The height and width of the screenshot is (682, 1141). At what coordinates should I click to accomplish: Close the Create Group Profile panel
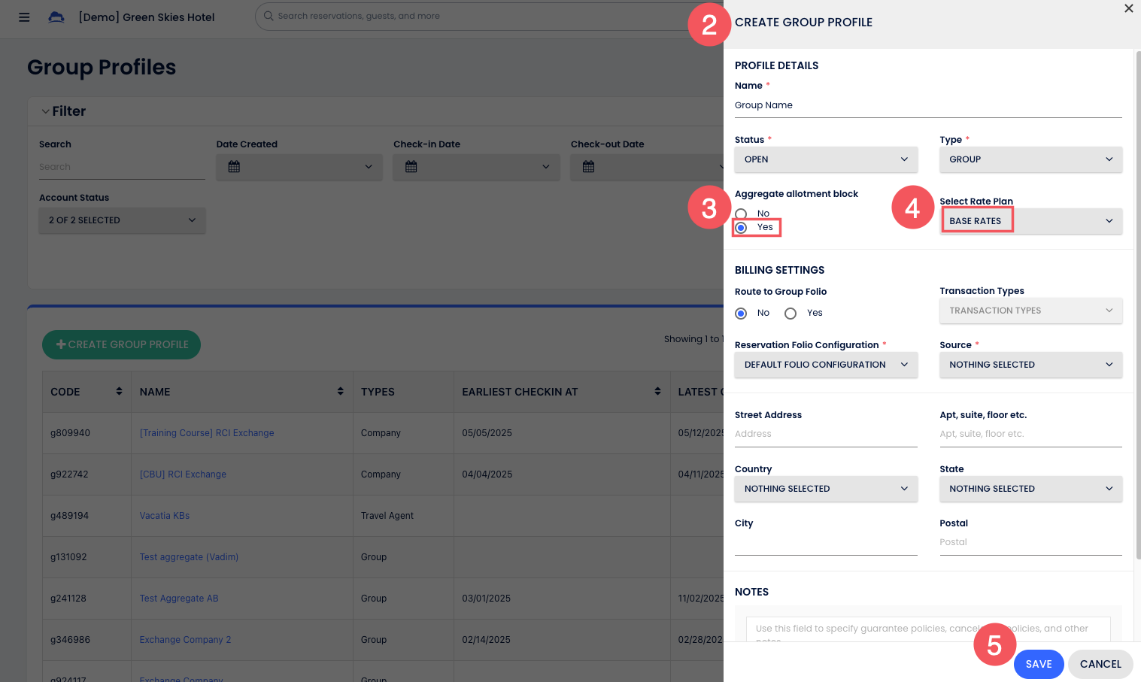tap(1128, 9)
